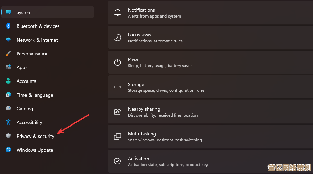The image size is (313, 174).
Task: Open Multi-tasking settings card
Action: pyautogui.click(x=210, y=137)
